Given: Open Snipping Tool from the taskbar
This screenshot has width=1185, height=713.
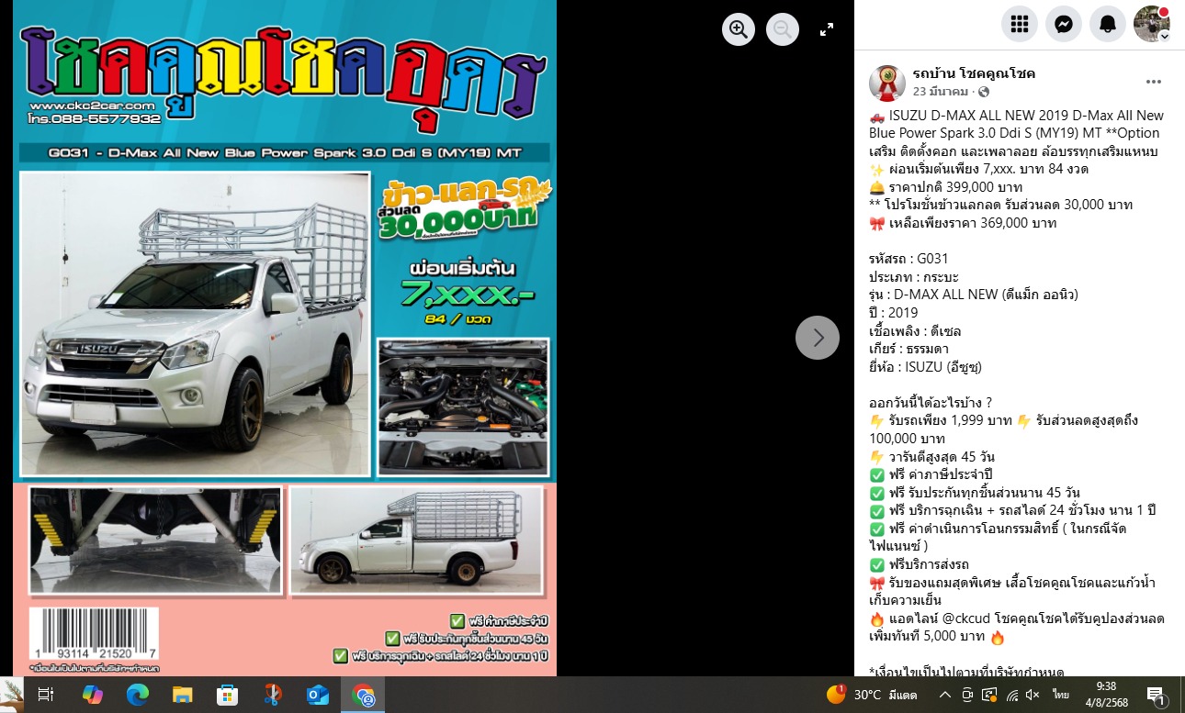Looking at the screenshot, I should 272,695.
